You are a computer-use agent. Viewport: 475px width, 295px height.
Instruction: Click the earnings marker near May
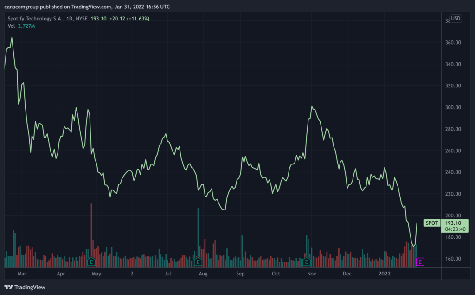(x=91, y=262)
